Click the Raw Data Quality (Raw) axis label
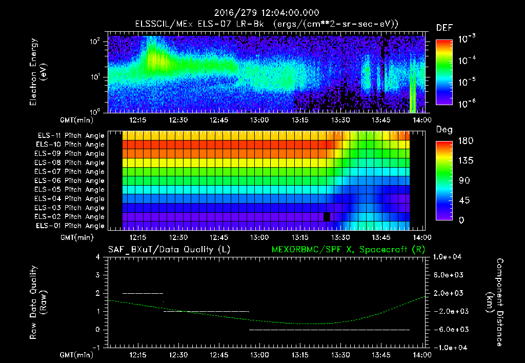The height and width of the screenshot is (363, 525). point(38,302)
